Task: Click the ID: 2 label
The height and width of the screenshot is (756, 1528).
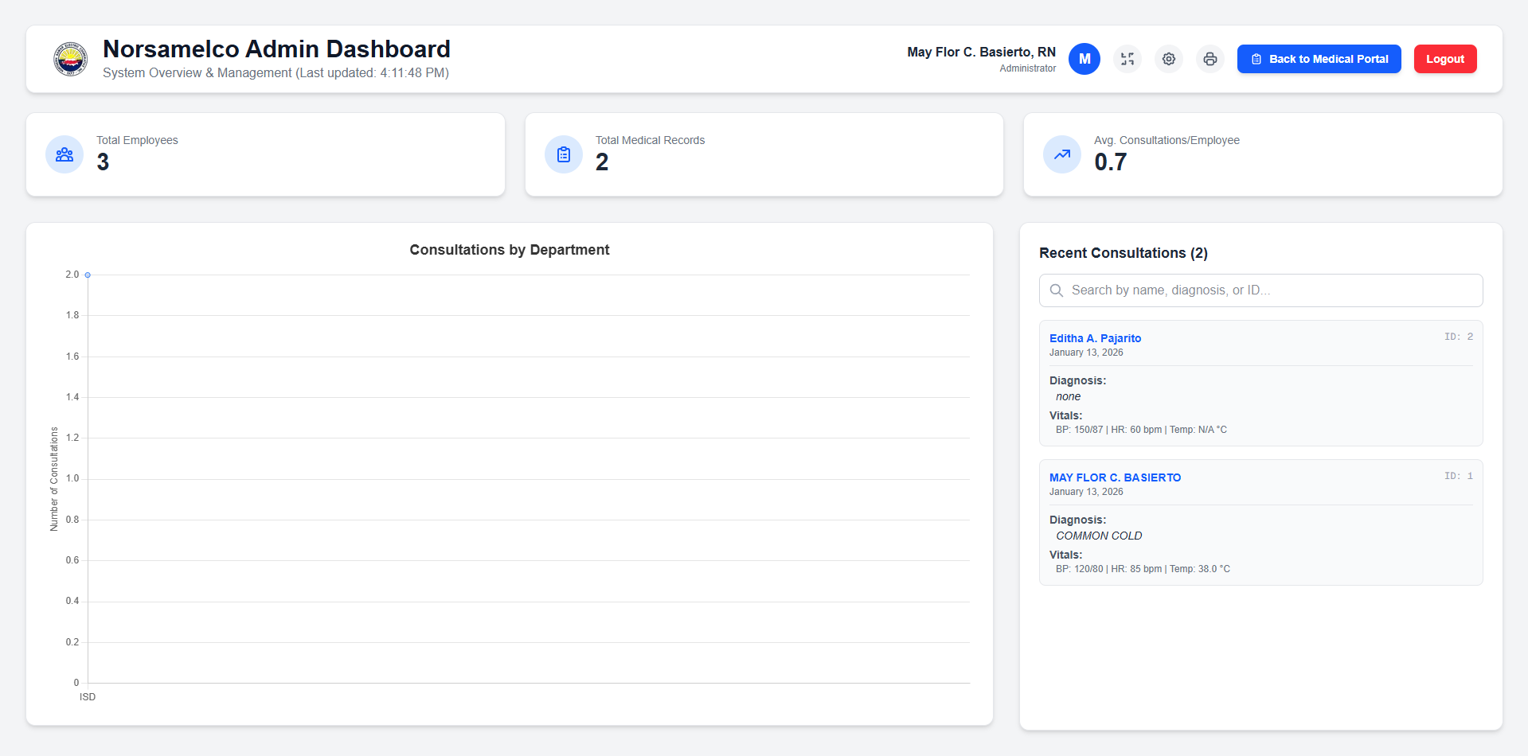Action: point(1459,337)
